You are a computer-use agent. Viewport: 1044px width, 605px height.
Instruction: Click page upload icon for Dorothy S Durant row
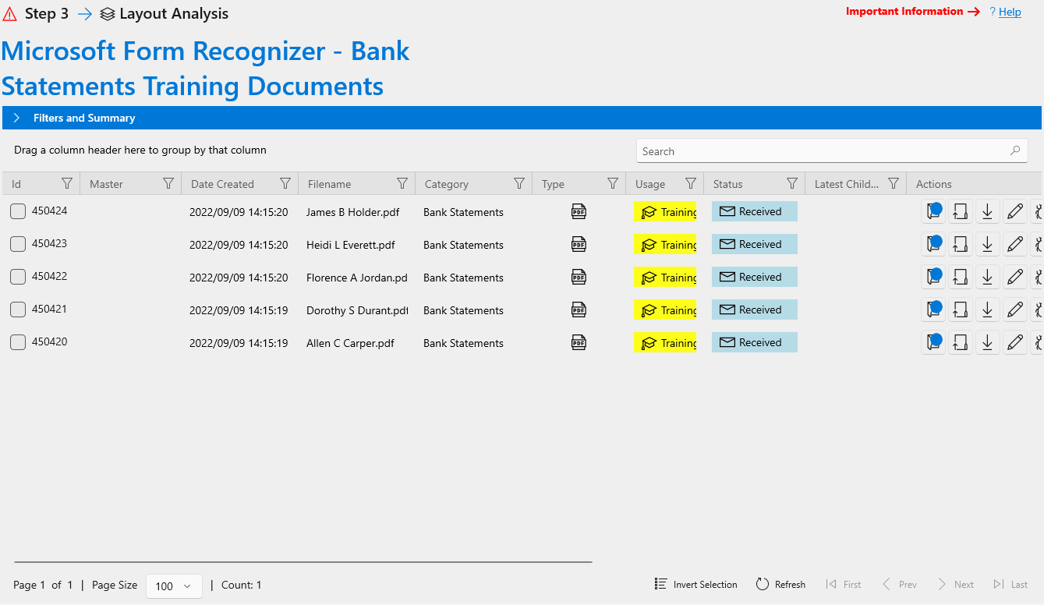tap(961, 310)
